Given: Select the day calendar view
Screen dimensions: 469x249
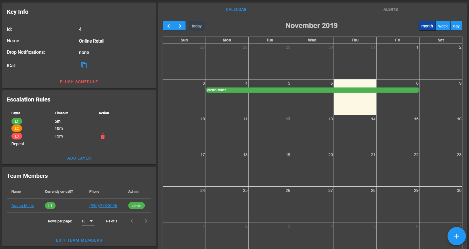Looking at the screenshot, I should tap(456, 26).
